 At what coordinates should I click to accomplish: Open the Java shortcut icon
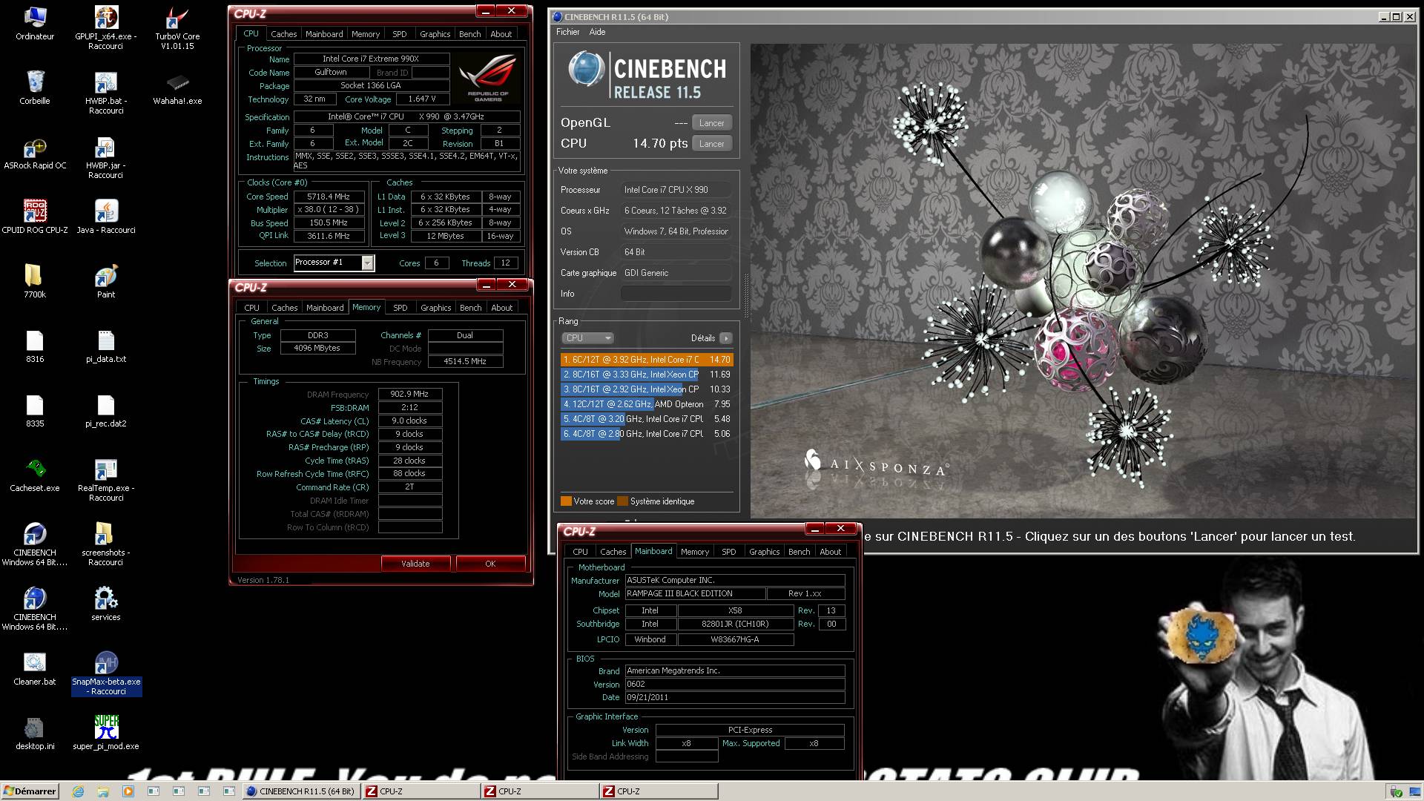point(106,217)
